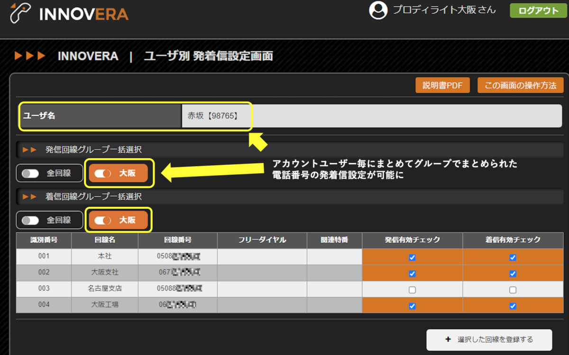Click the この画面の操作方法 button

coord(520,85)
